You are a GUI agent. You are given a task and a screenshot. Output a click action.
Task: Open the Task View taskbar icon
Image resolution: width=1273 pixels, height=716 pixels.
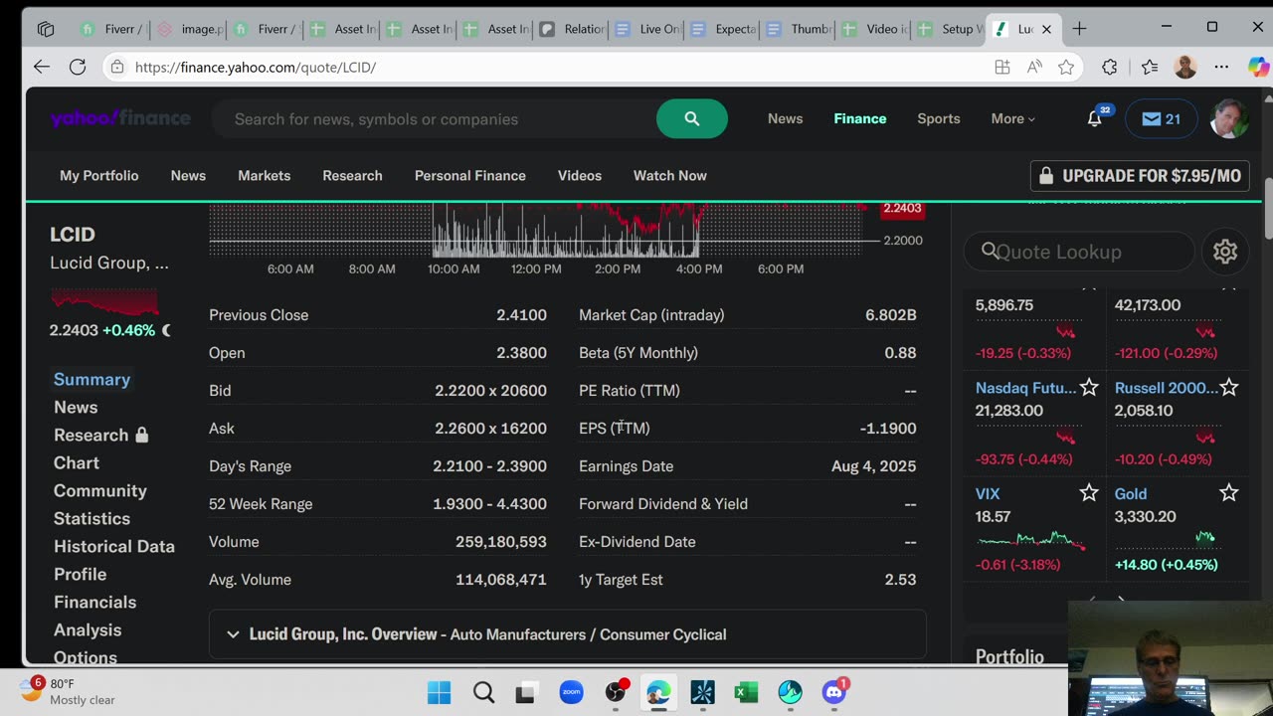(x=525, y=692)
